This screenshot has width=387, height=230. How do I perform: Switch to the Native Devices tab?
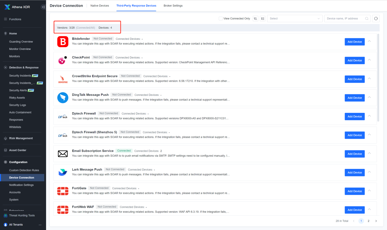pos(100,6)
